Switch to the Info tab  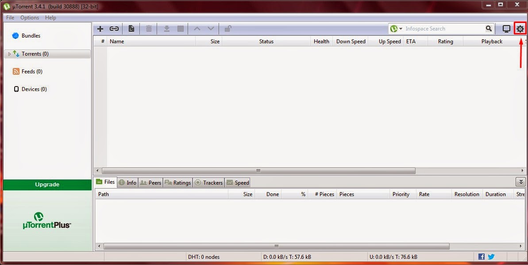click(x=127, y=183)
